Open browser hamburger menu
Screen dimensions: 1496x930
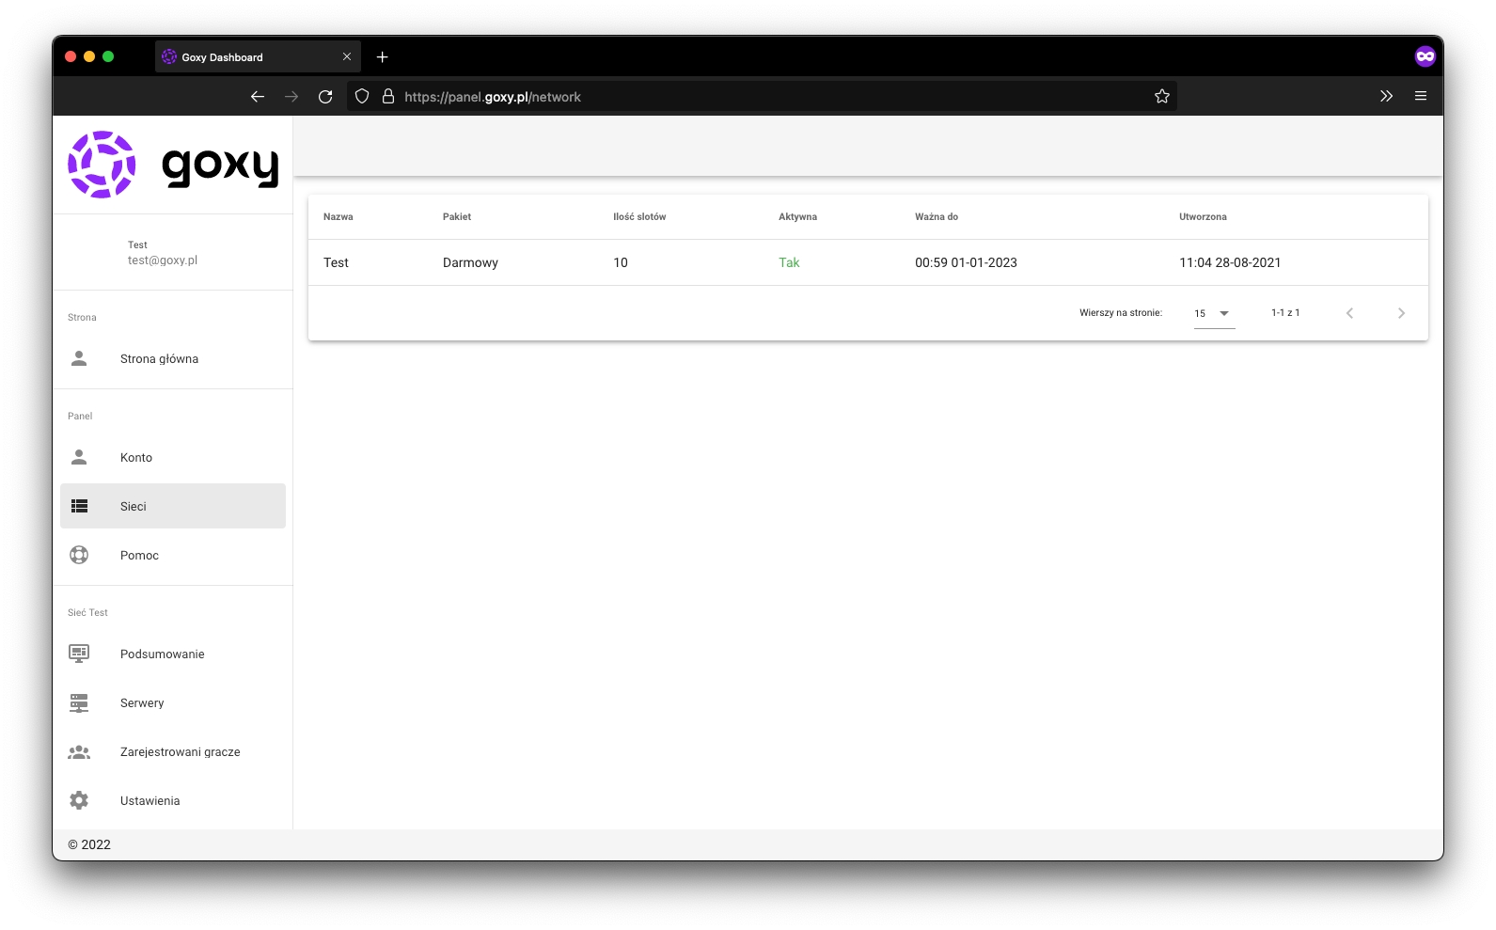[x=1420, y=97]
